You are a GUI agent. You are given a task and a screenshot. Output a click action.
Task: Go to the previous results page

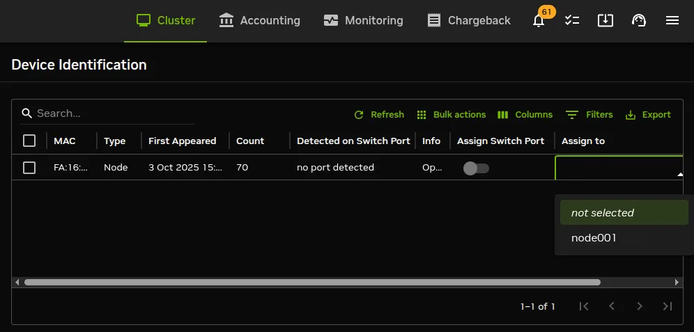pos(612,306)
